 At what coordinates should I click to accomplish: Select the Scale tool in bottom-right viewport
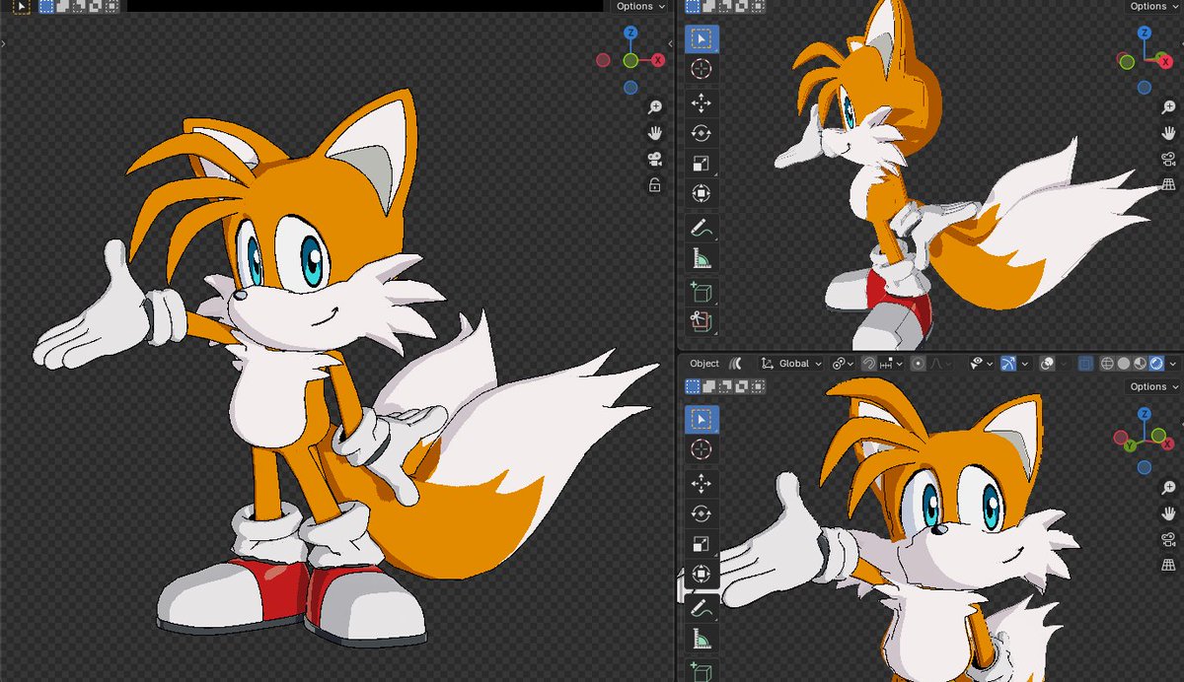click(702, 544)
